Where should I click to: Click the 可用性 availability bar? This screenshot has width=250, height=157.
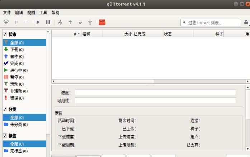(155, 100)
